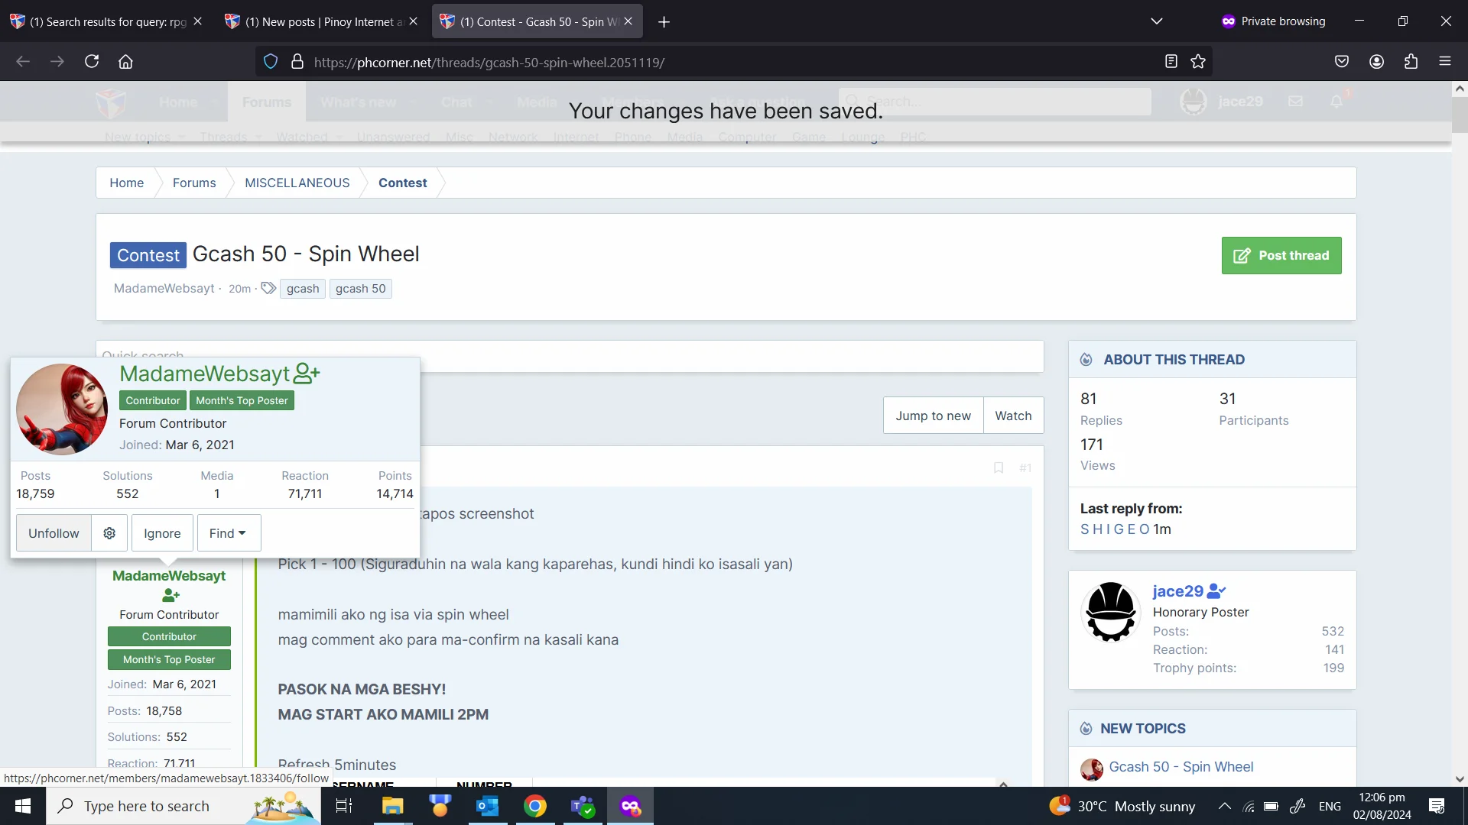Image resolution: width=1468 pixels, height=825 pixels.
Task: Open the Find dropdown in member card
Action: click(x=229, y=533)
